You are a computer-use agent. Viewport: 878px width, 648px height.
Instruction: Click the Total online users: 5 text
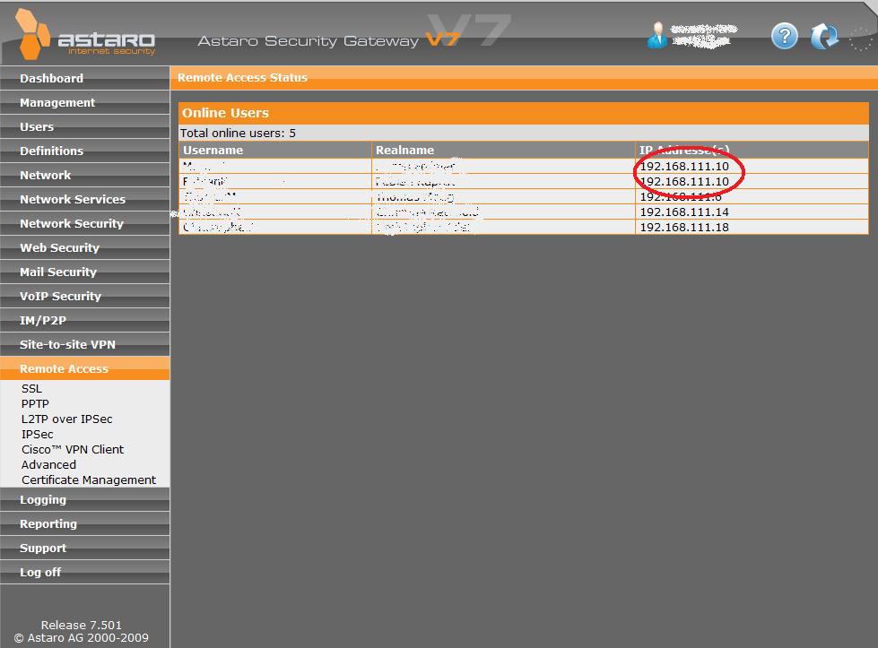(238, 133)
